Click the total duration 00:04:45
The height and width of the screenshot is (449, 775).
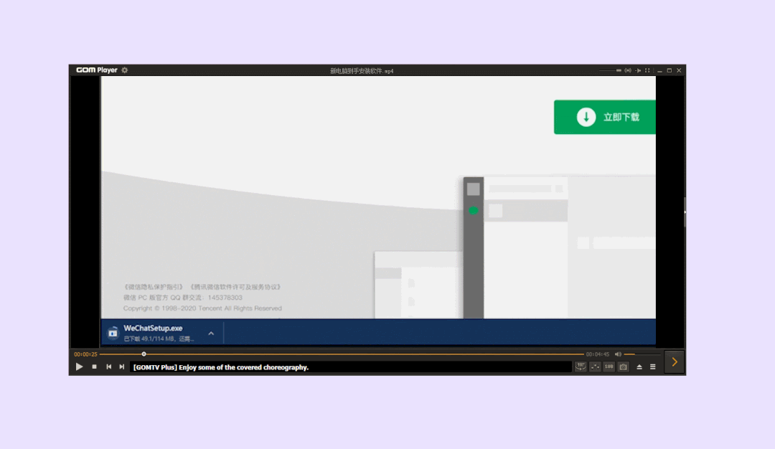598,354
